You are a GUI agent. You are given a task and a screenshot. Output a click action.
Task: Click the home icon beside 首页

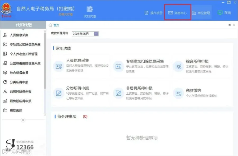tap(50, 25)
